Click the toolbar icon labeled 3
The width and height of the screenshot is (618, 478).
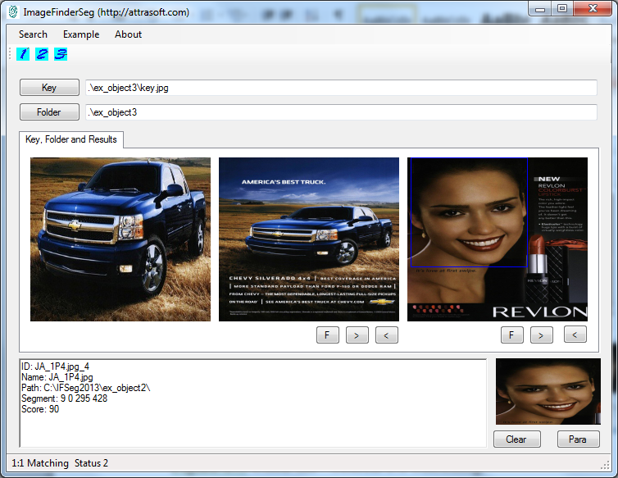[x=61, y=54]
